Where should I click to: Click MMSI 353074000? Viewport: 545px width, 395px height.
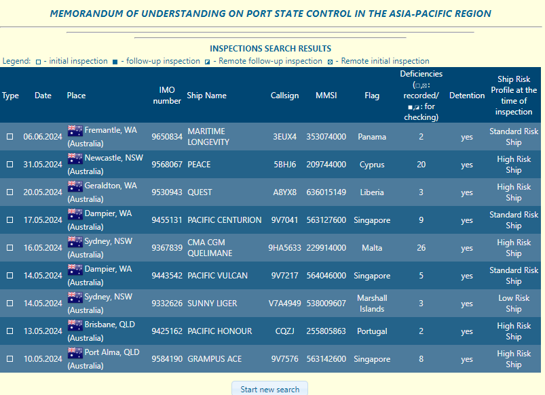[x=326, y=136]
